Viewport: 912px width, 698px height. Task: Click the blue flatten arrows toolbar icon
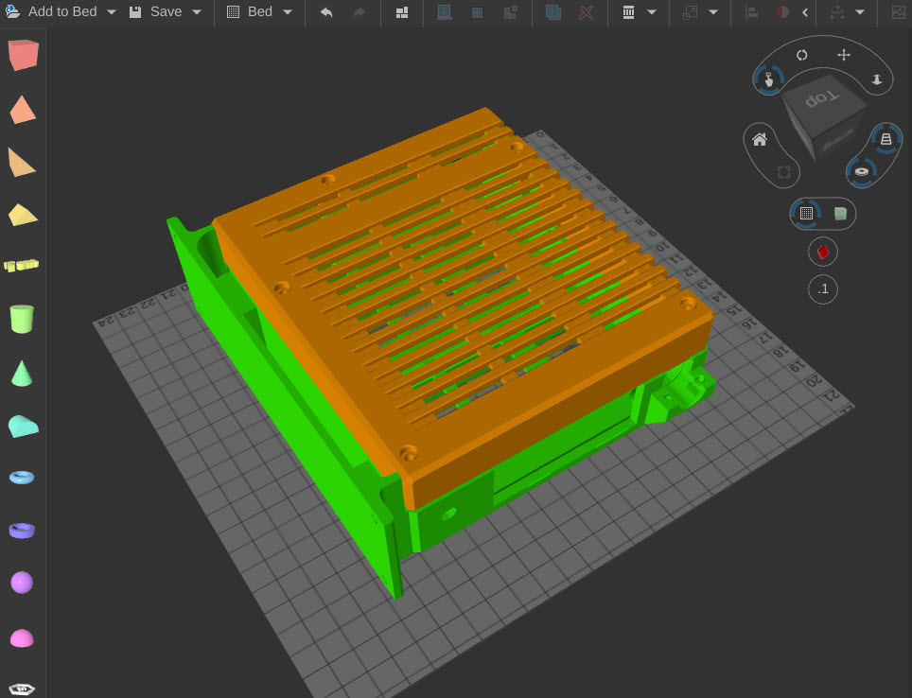click(837, 12)
